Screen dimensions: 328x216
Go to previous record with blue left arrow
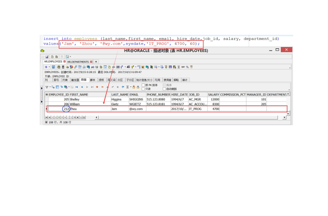click(x=82, y=87)
